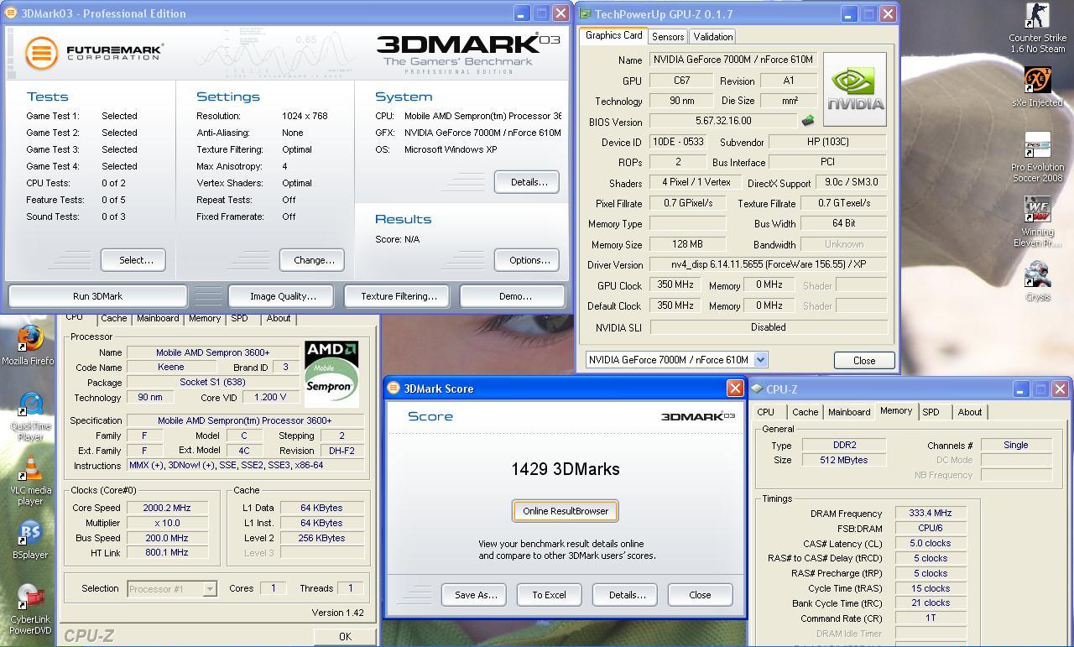This screenshot has height=647, width=1074.
Task: Click Close button in 3DMark Score window
Action: pyautogui.click(x=700, y=595)
